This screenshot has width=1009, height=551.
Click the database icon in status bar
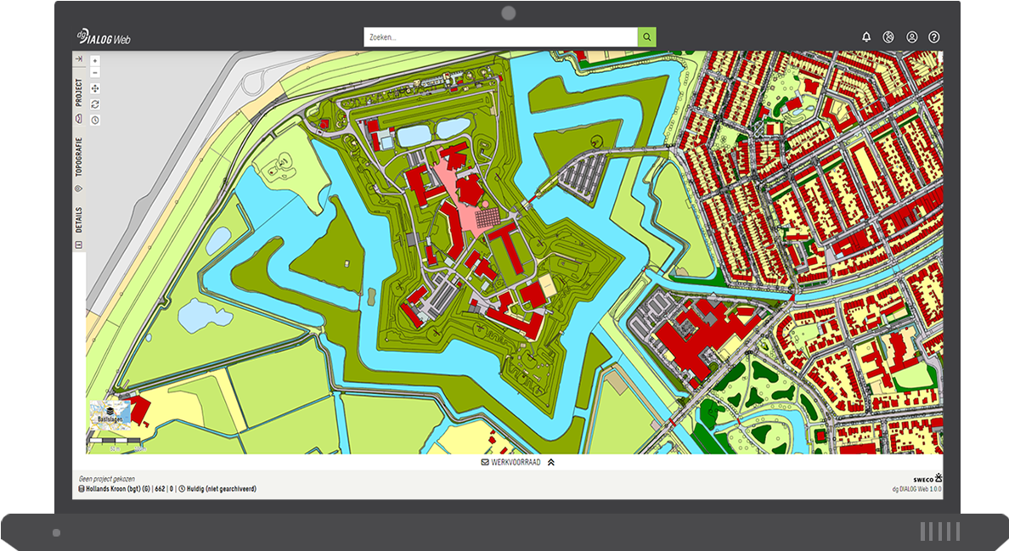coord(81,489)
